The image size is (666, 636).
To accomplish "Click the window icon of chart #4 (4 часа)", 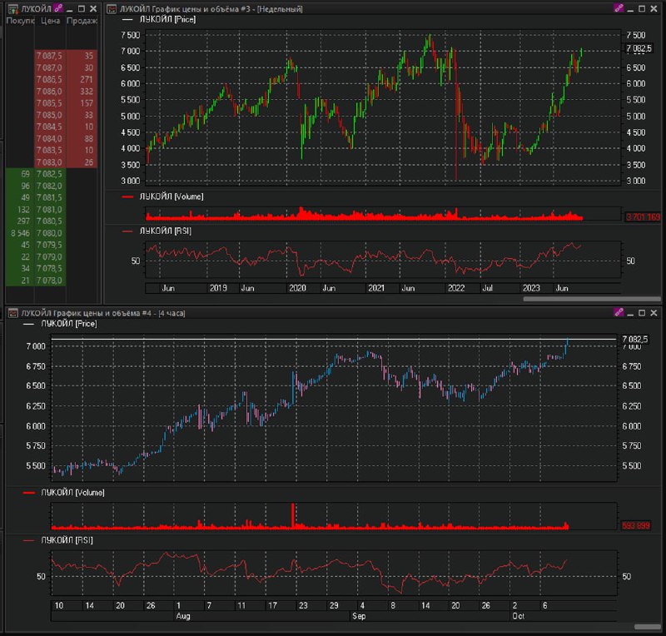I will tap(12, 313).
